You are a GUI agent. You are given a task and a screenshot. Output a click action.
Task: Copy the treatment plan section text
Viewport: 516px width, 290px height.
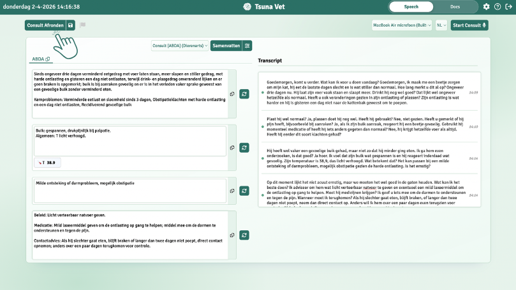[232, 237]
